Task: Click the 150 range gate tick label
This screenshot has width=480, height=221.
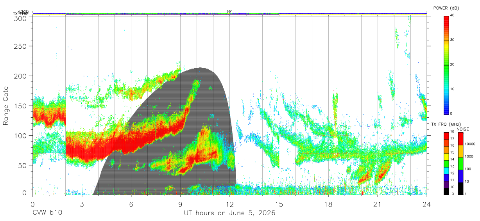Action: click(21, 106)
